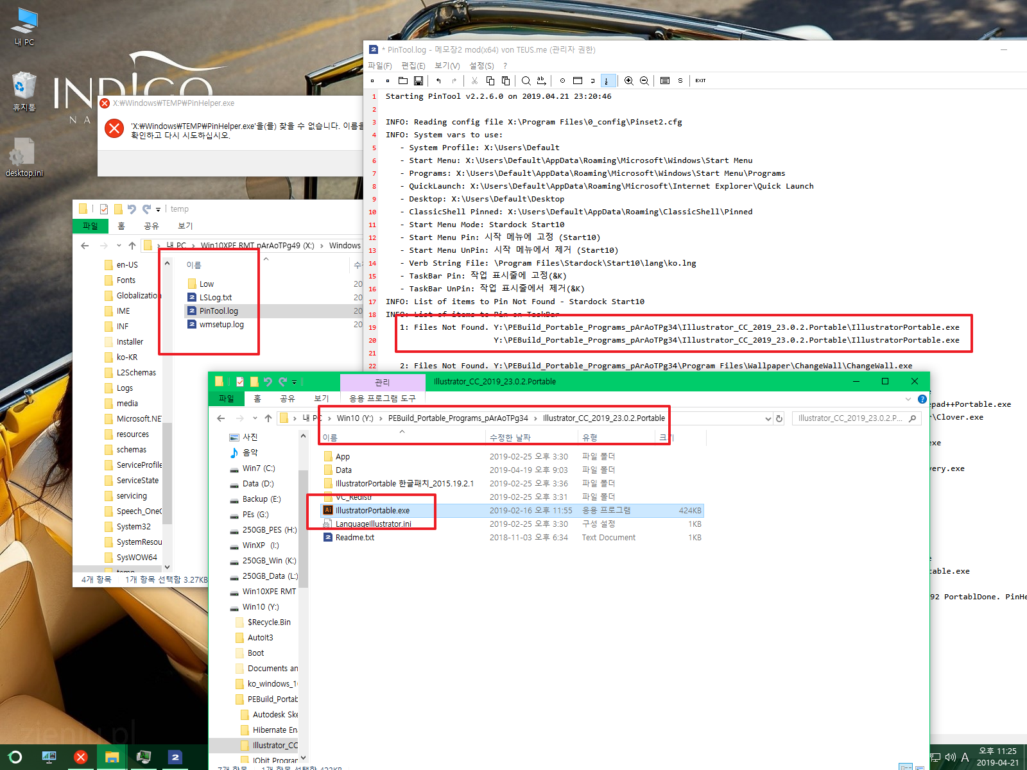Click the scheme/lines icon left of S in Notepad2
Image resolution: width=1027 pixels, height=770 pixels.
pos(665,81)
